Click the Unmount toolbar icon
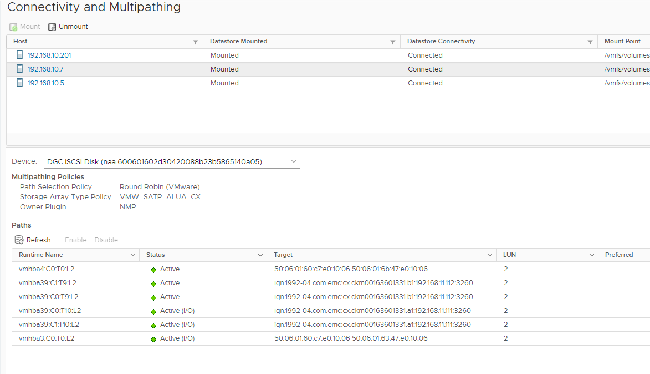Viewport: 650px width, 374px height. (52, 26)
